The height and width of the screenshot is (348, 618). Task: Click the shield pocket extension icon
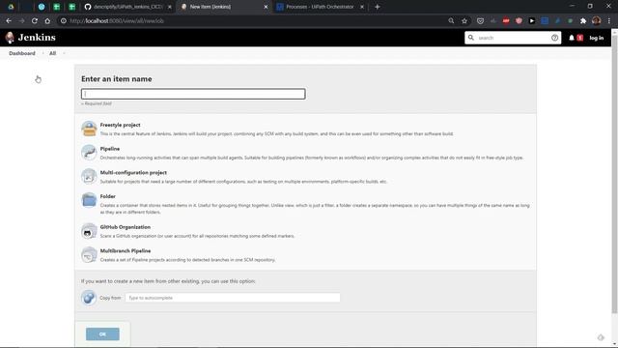tap(480, 21)
